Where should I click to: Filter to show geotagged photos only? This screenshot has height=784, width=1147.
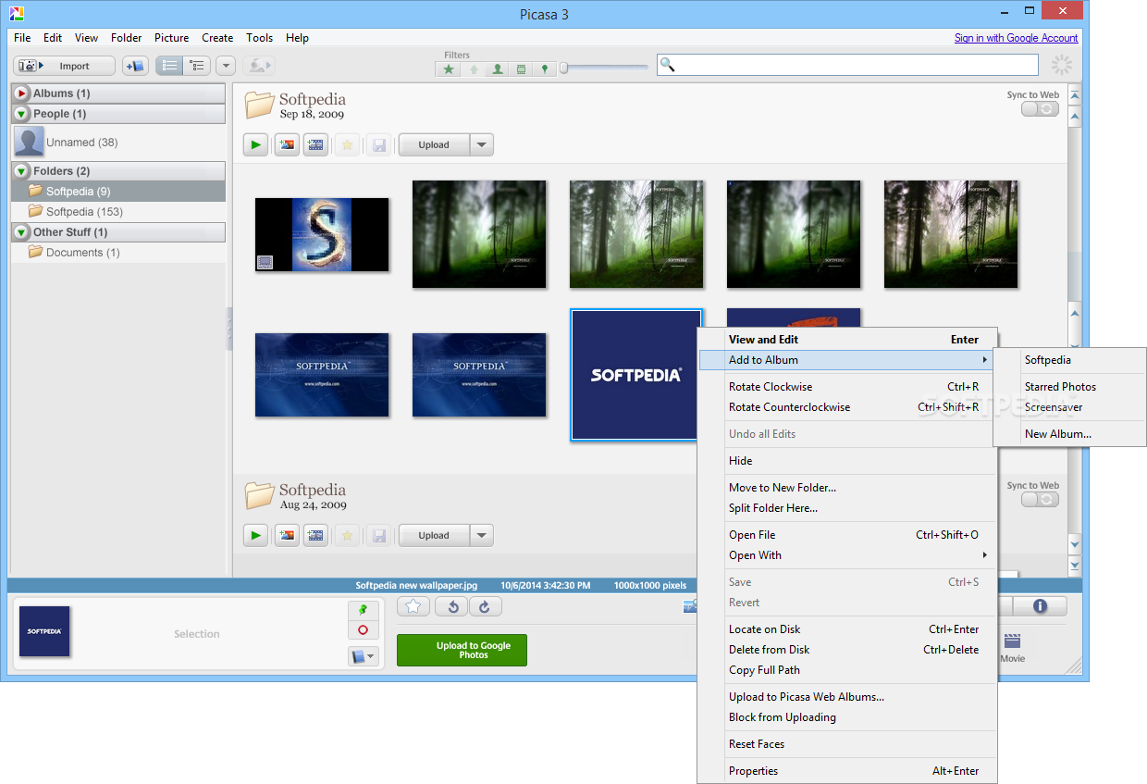(x=545, y=68)
